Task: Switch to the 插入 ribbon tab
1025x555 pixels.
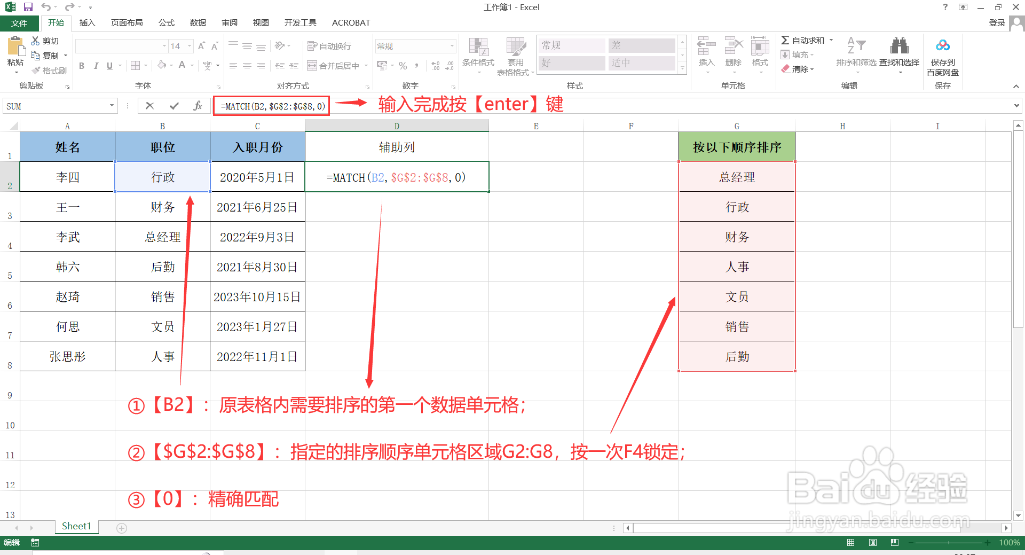Action: tap(87, 22)
